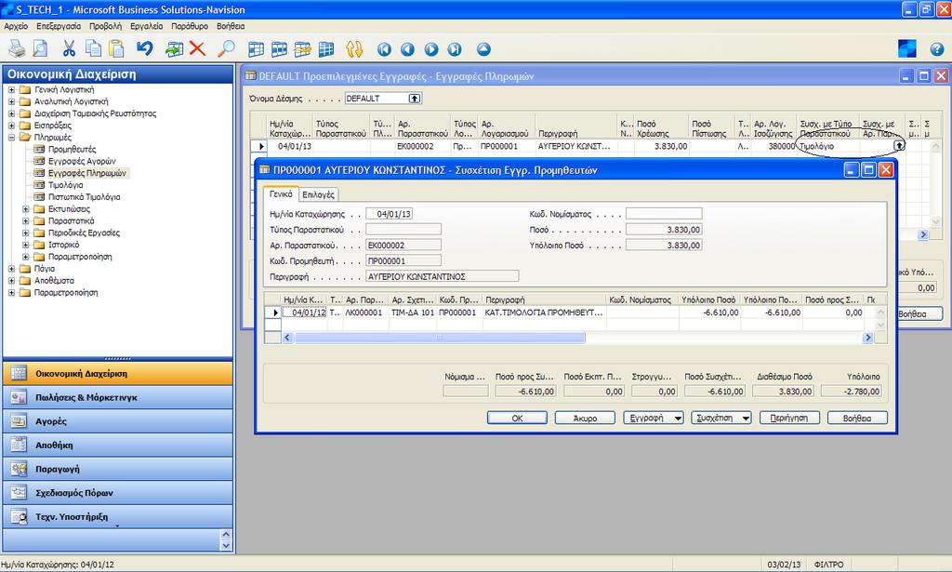Click the Print toolbar icon
Screen dimensions: 952x572
tap(17, 48)
